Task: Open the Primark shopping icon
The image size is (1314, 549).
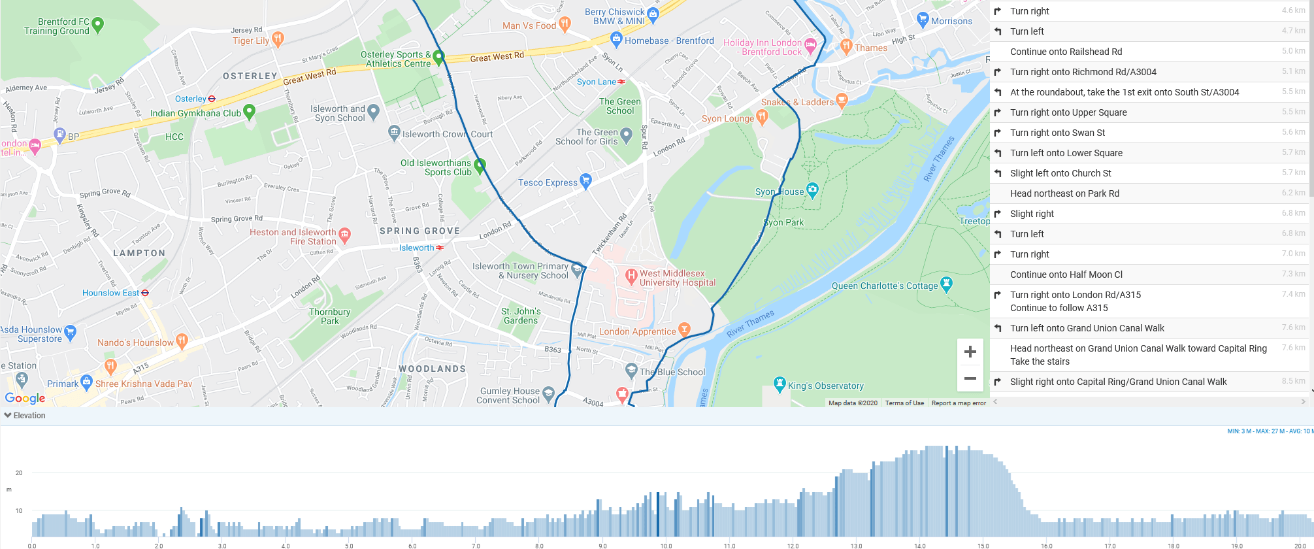Action: tap(86, 383)
